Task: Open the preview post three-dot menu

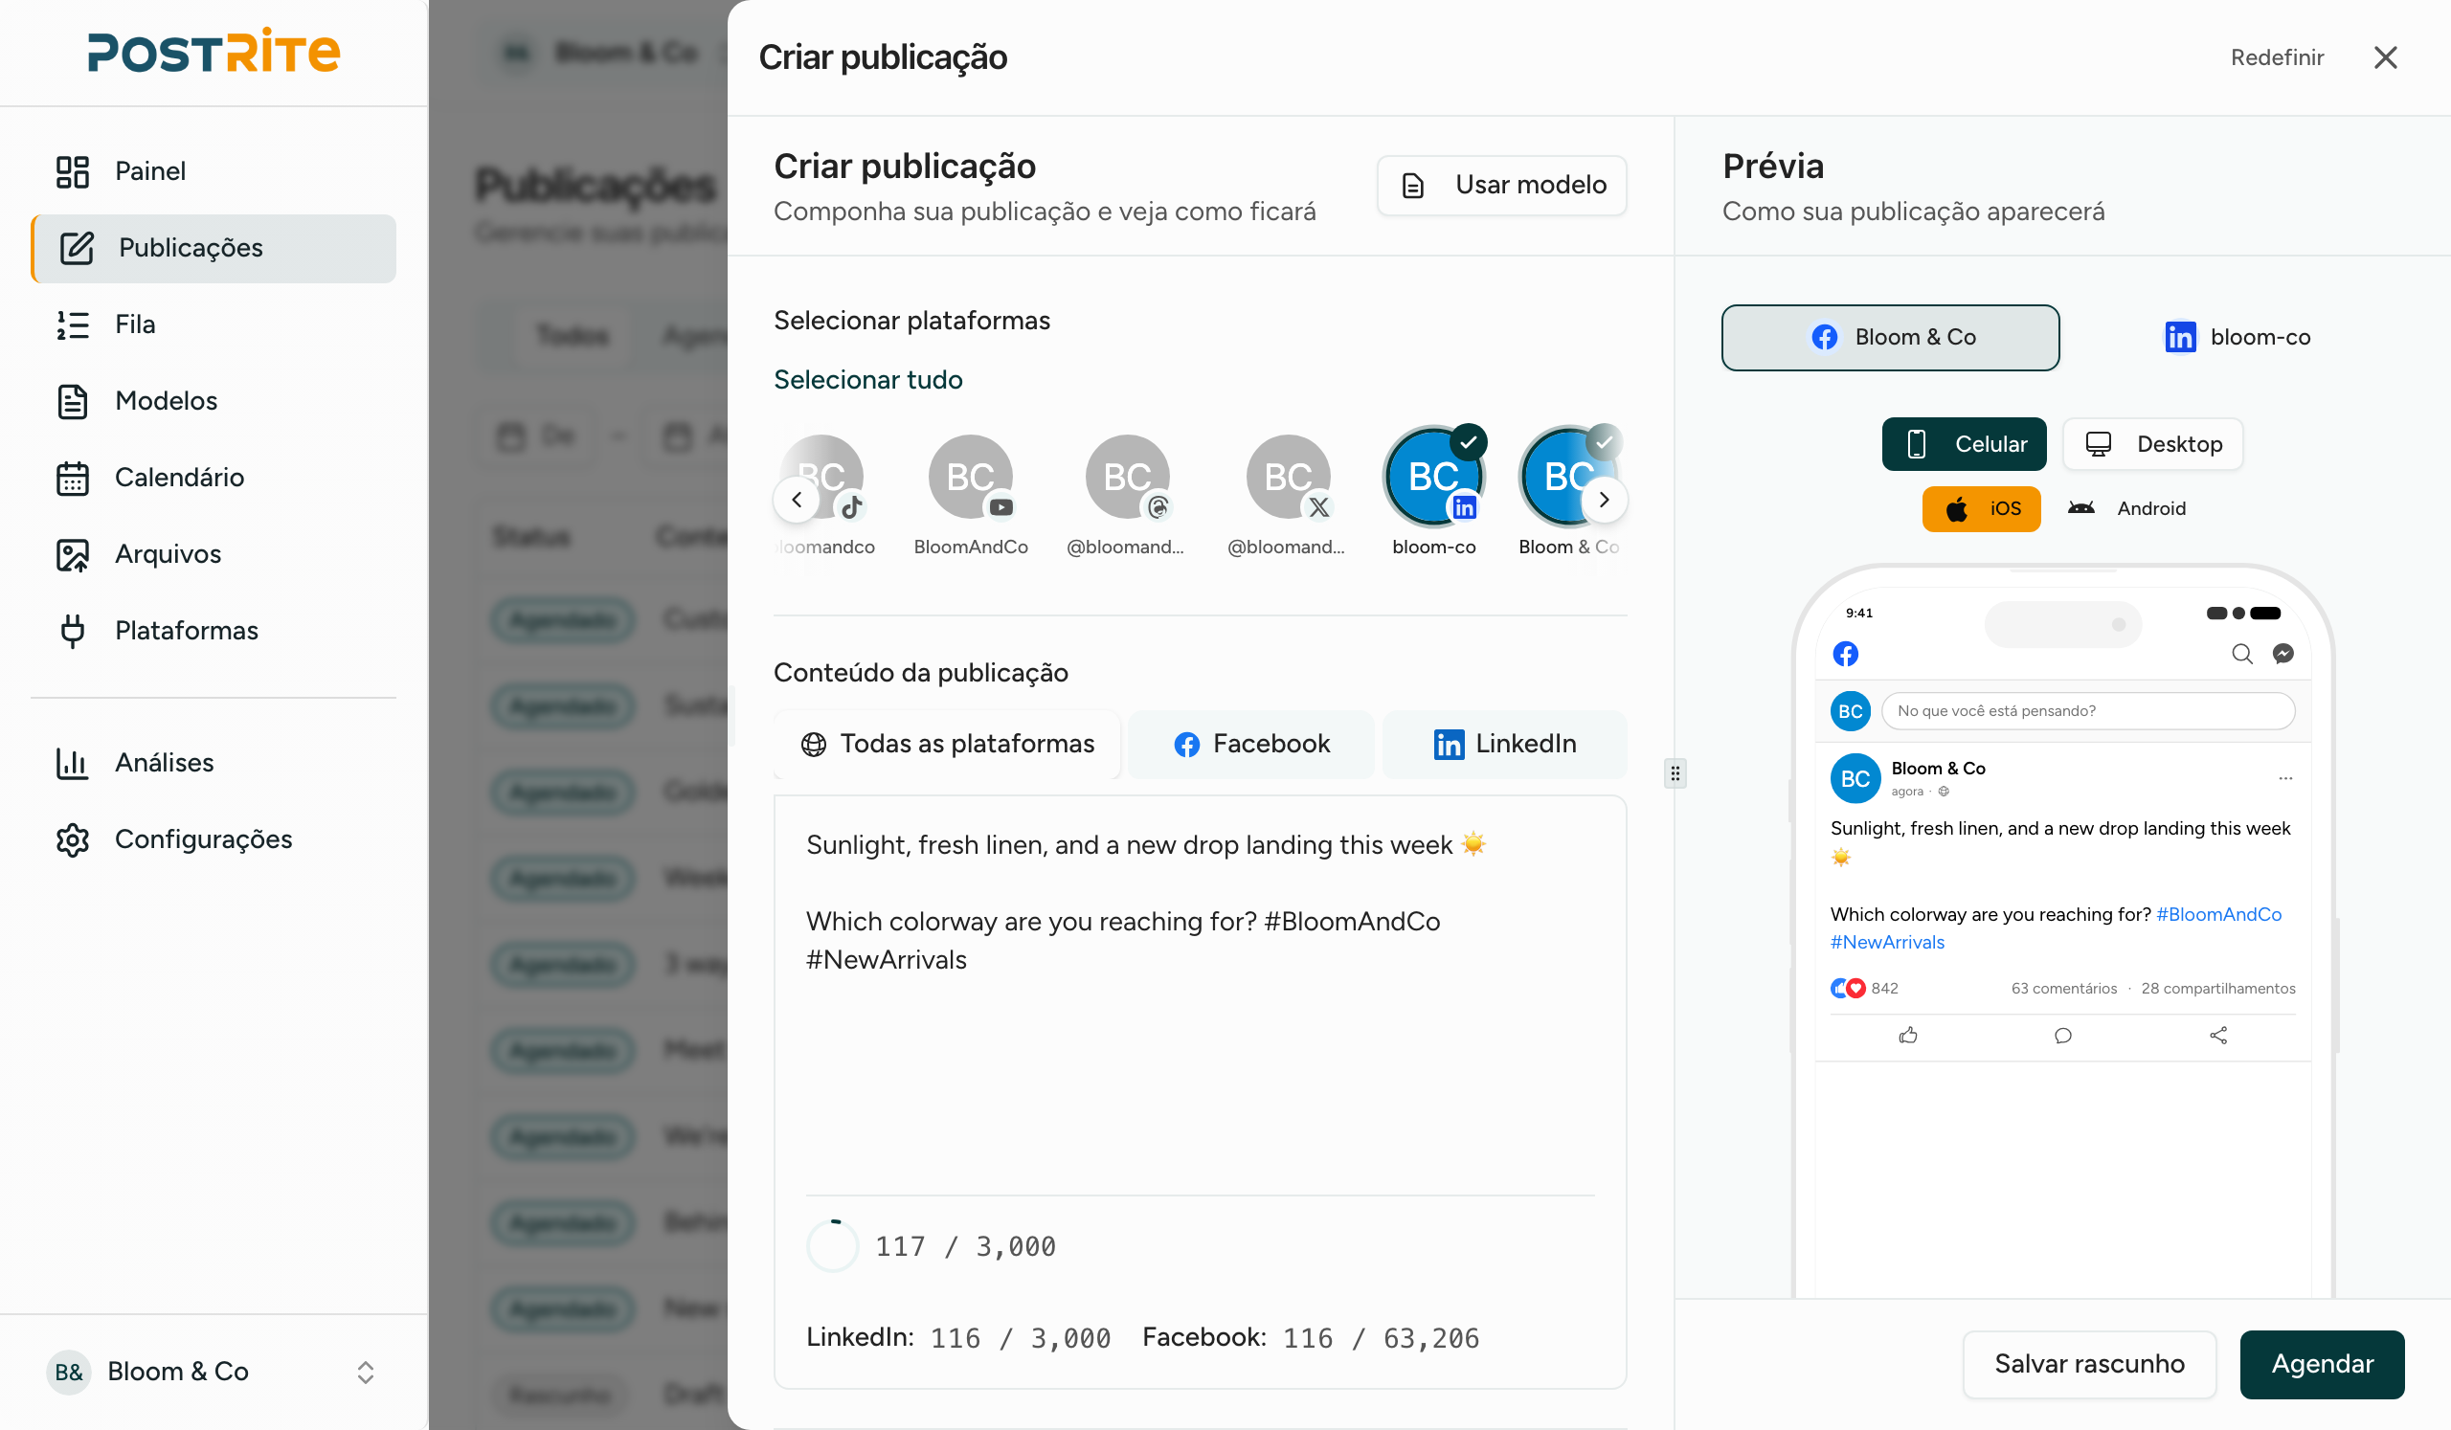Action: [2284, 778]
